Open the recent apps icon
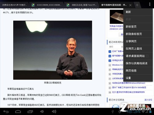This screenshot has height=115, width=154. coord(30,112)
